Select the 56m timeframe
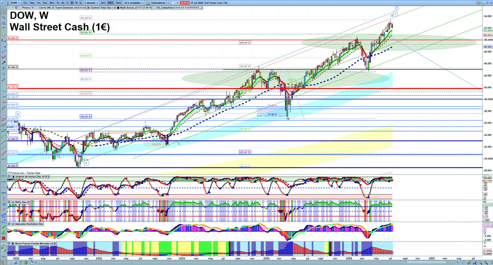Viewport: 493px width, 265px height. coord(52,3)
